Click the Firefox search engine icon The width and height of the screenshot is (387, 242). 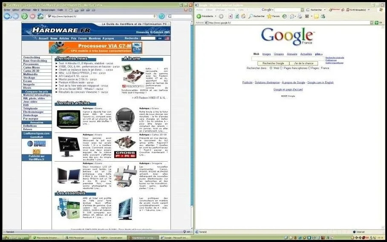[170, 16]
